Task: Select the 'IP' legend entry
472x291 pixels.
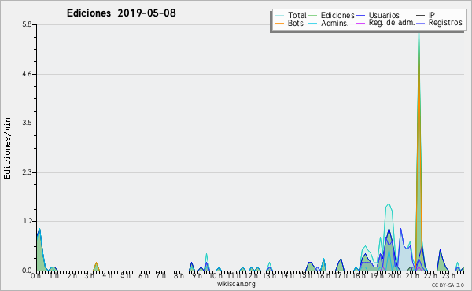Action: pyautogui.click(x=426, y=15)
